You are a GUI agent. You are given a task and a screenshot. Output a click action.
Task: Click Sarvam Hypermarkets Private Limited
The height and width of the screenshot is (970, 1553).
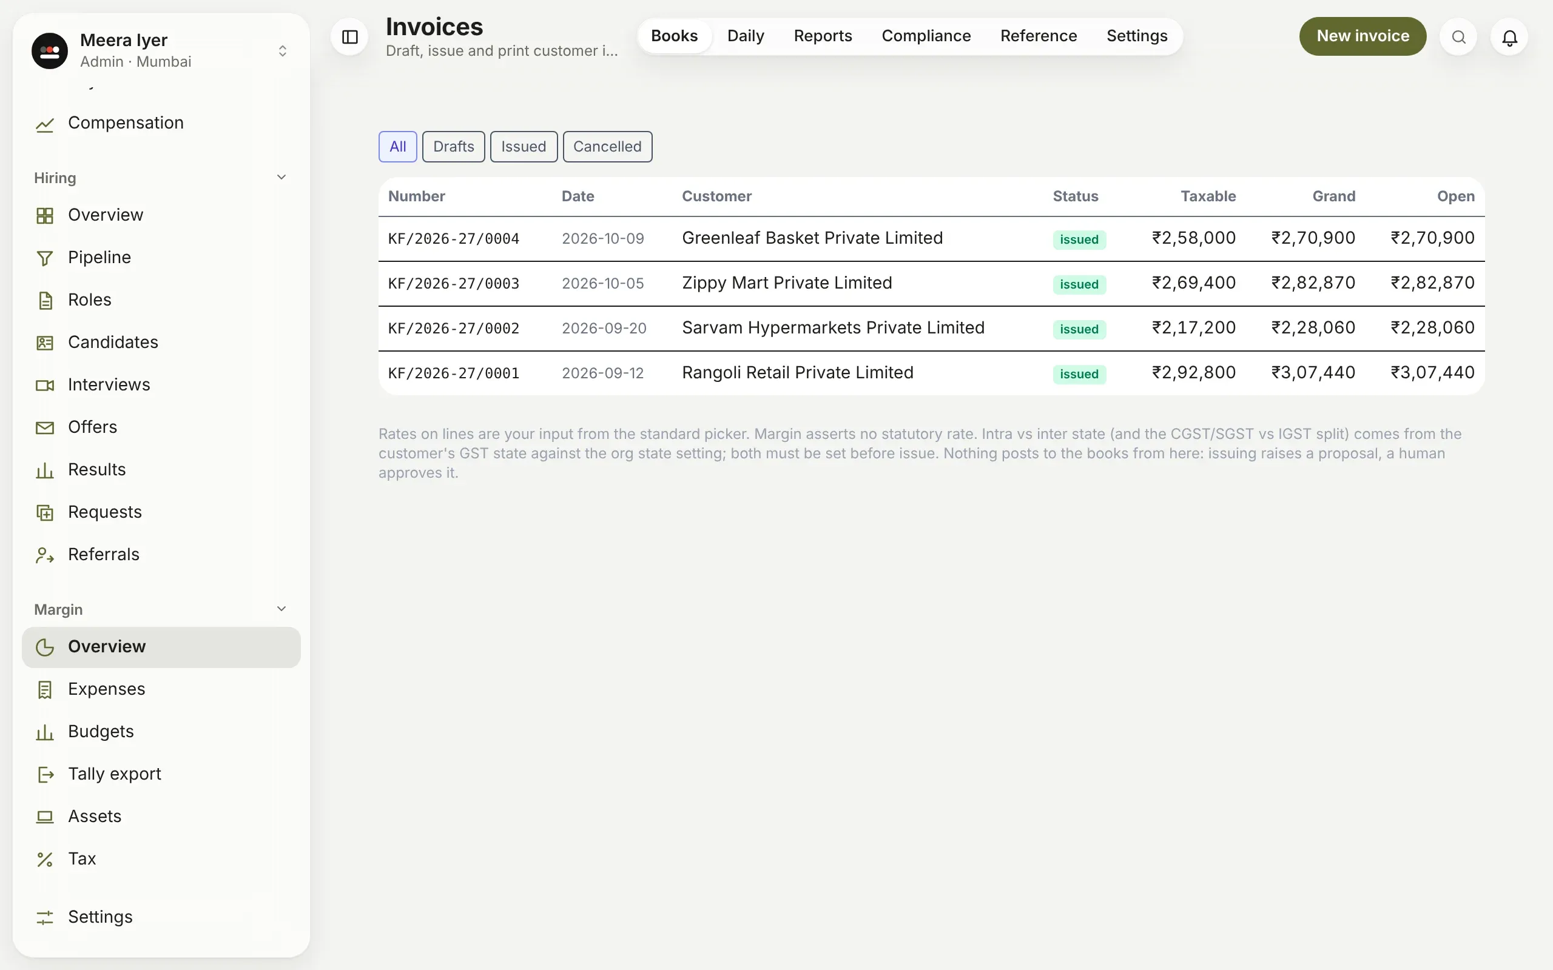point(833,329)
